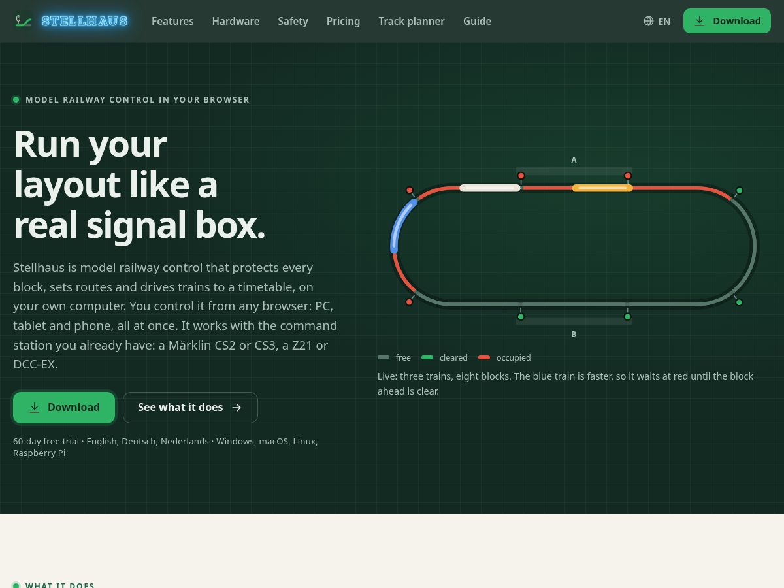
Task: Click the free legend gray swatch
Action: (x=384, y=357)
